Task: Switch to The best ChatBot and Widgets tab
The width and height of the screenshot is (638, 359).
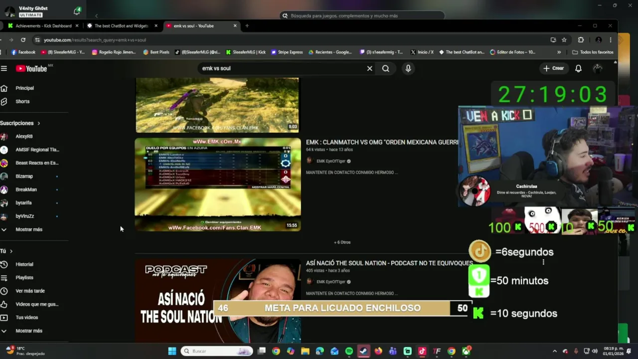Action: click(x=122, y=25)
